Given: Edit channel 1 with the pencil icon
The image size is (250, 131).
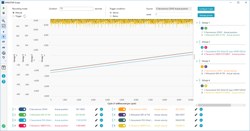Looking at the screenshot, I should point(96,109).
